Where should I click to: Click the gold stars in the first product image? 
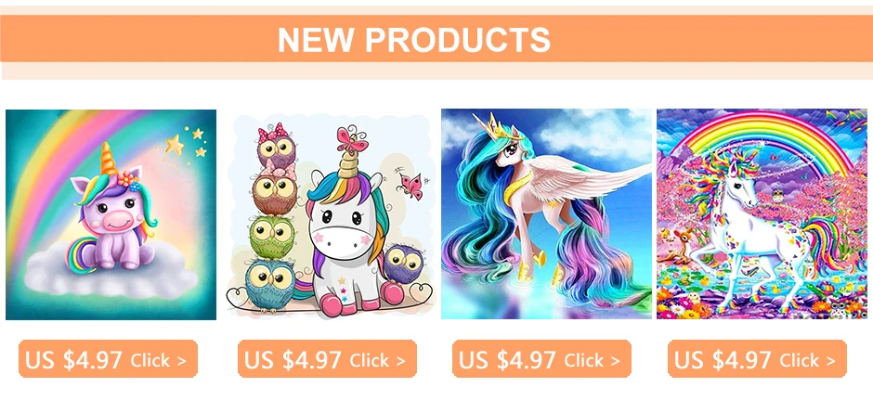pos(186,142)
